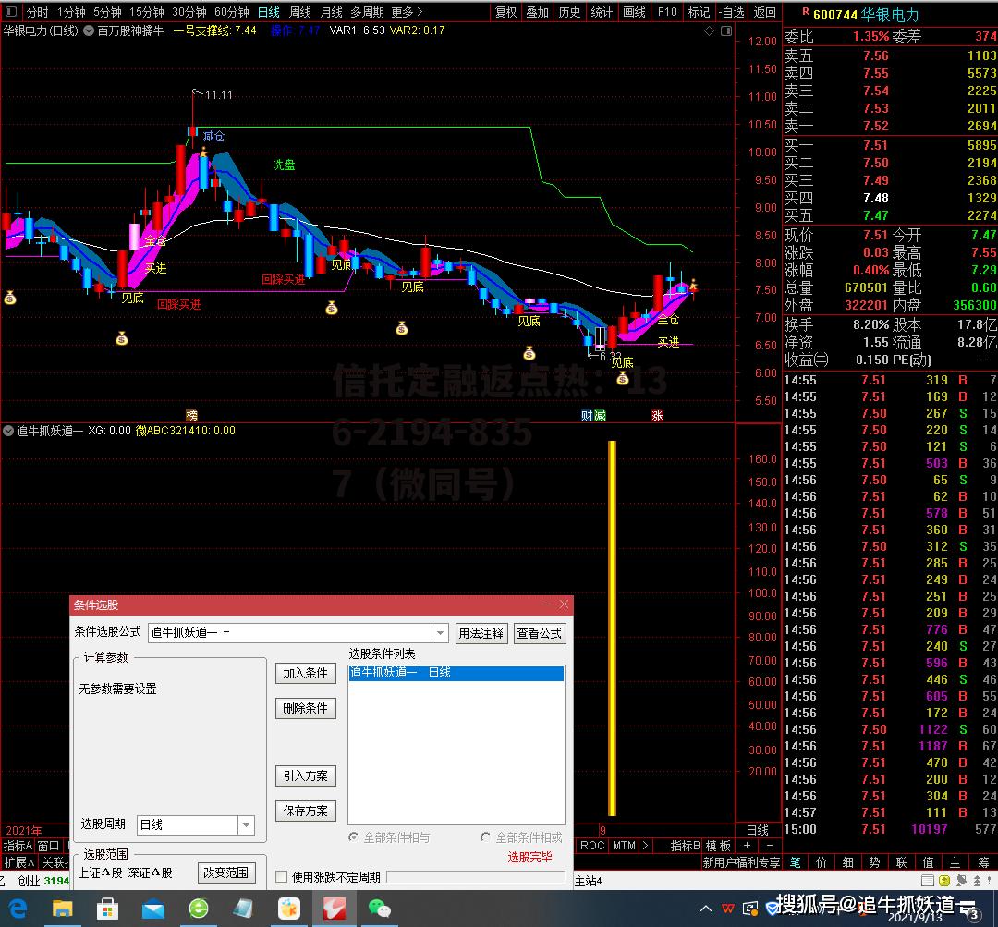The height and width of the screenshot is (927, 998).
Task: Expand the 更多 period menu
Action: [407, 12]
